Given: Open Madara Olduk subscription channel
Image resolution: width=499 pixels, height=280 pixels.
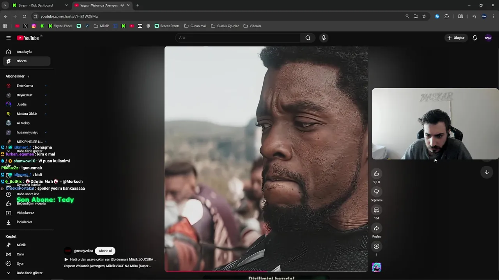Looking at the screenshot, I should (27, 114).
